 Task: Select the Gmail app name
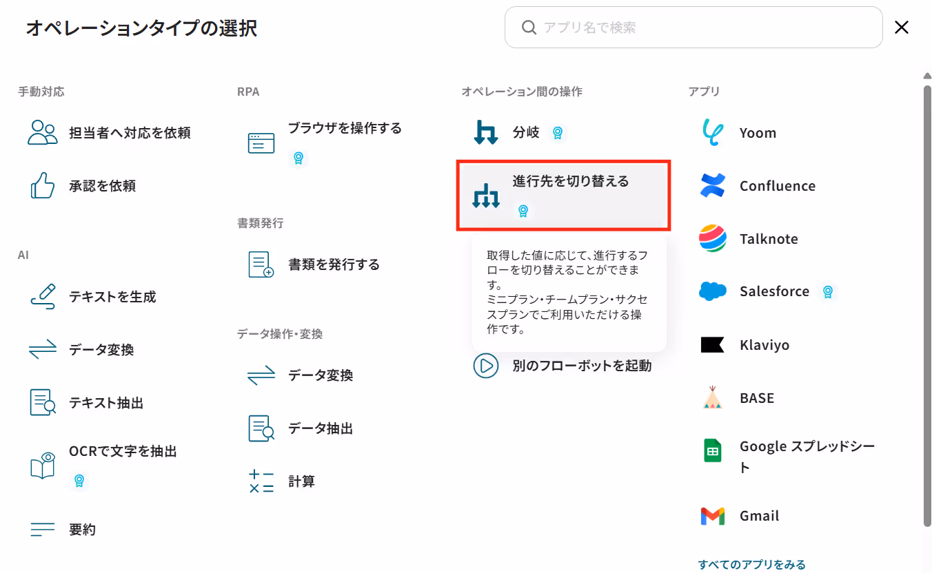759,516
